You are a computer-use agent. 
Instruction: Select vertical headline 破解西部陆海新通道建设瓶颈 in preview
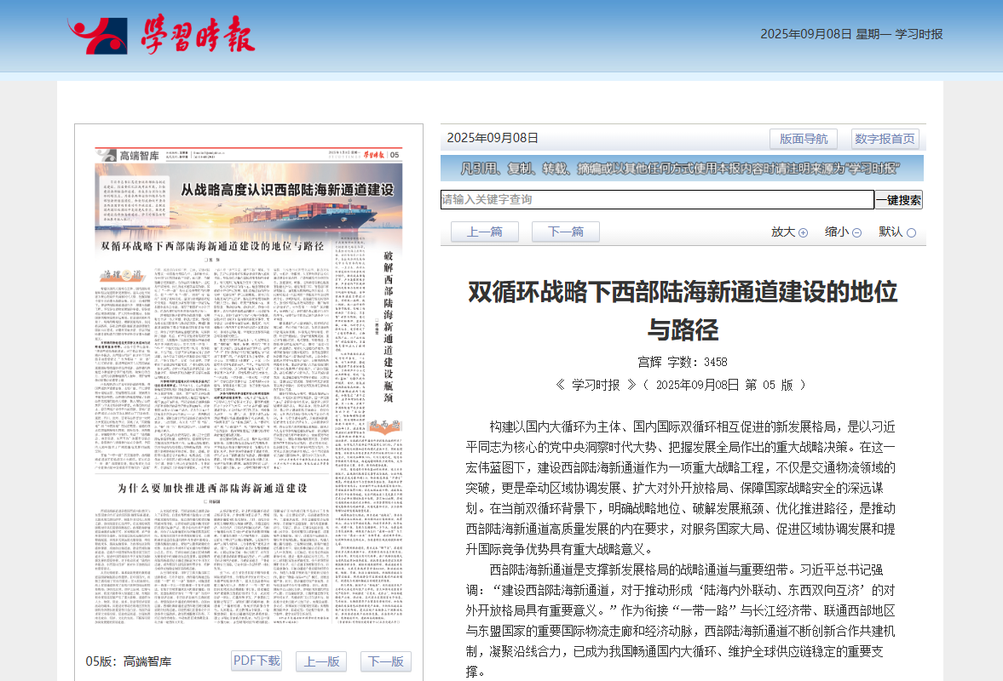coord(389,325)
